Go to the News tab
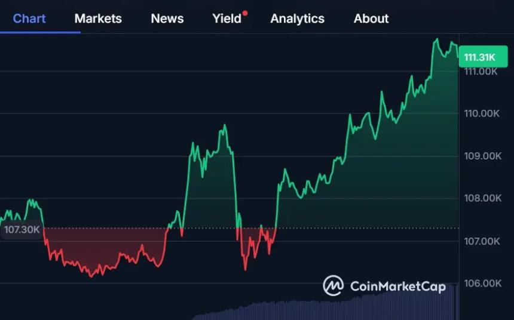The height and width of the screenshot is (320, 514). (x=167, y=19)
